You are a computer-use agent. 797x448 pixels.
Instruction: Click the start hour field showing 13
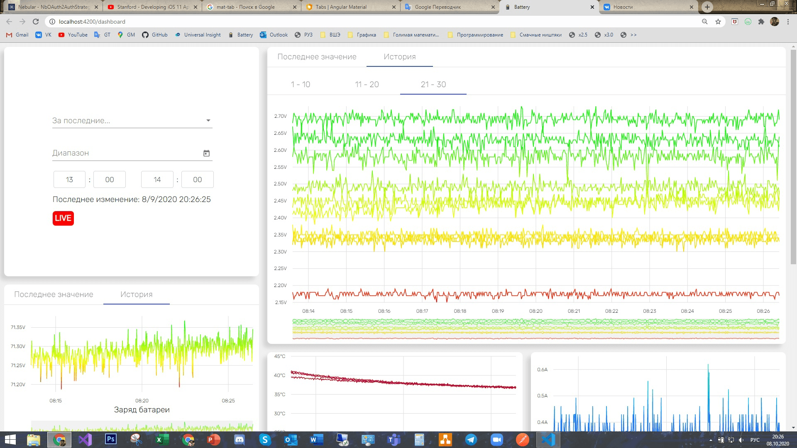(x=69, y=180)
